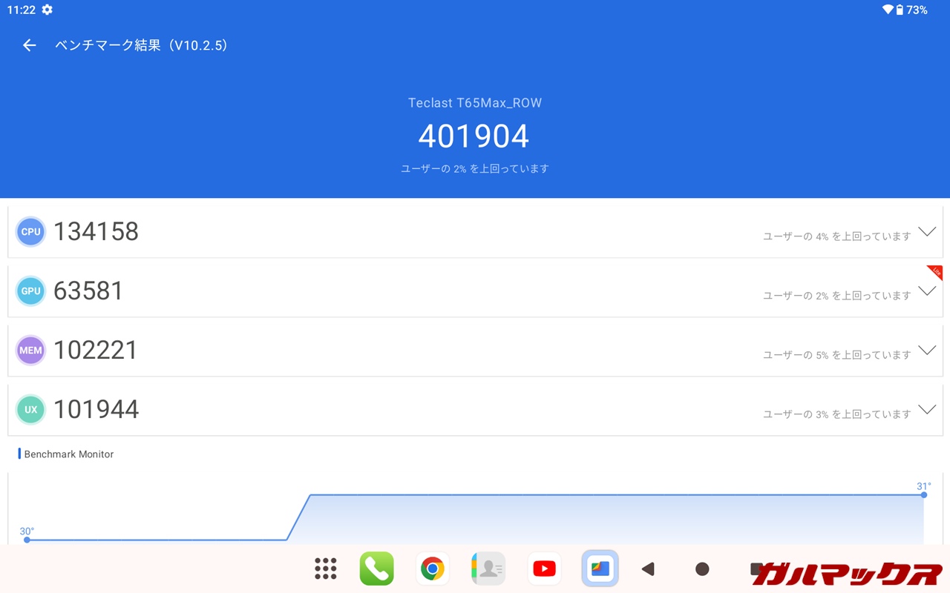Click the MEM score badge icon

[x=30, y=351]
